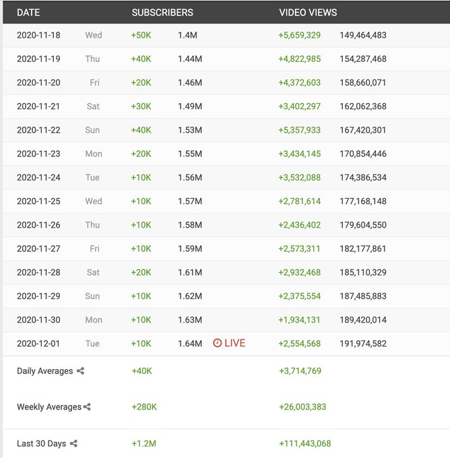Select the +3,402,297 views gain
The width and height of the screenshot is (450, 458).
click(x=300, y=106)
